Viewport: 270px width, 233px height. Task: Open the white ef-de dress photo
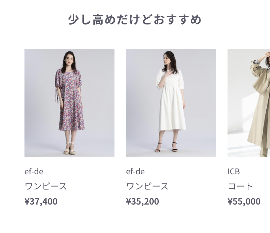tap(171, 103)
